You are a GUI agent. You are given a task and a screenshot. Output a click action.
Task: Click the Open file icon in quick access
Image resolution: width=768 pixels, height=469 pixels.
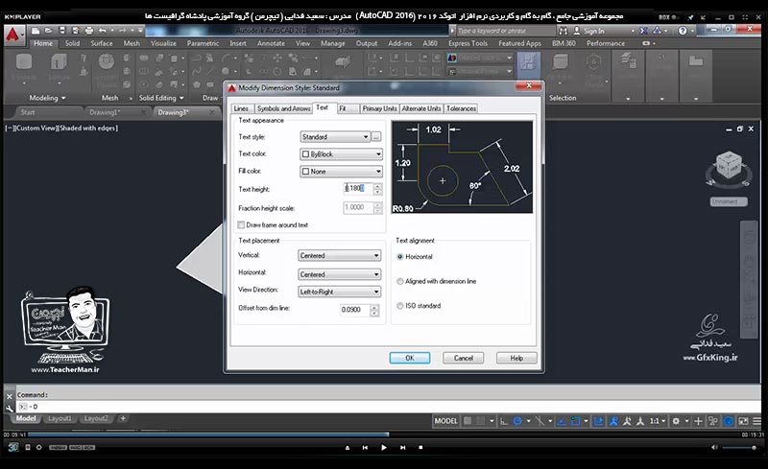[49, 31]
